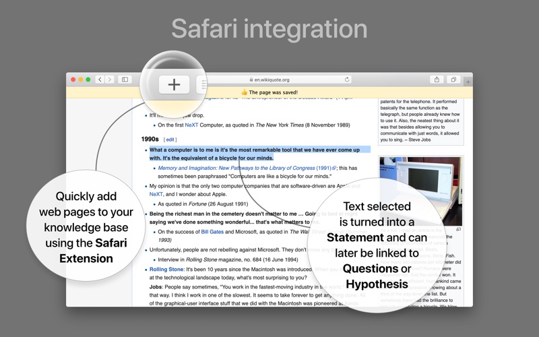Minimize Safari with the yellow button
Viewport: 539px width, 337px height.
(x=81, y=80)
